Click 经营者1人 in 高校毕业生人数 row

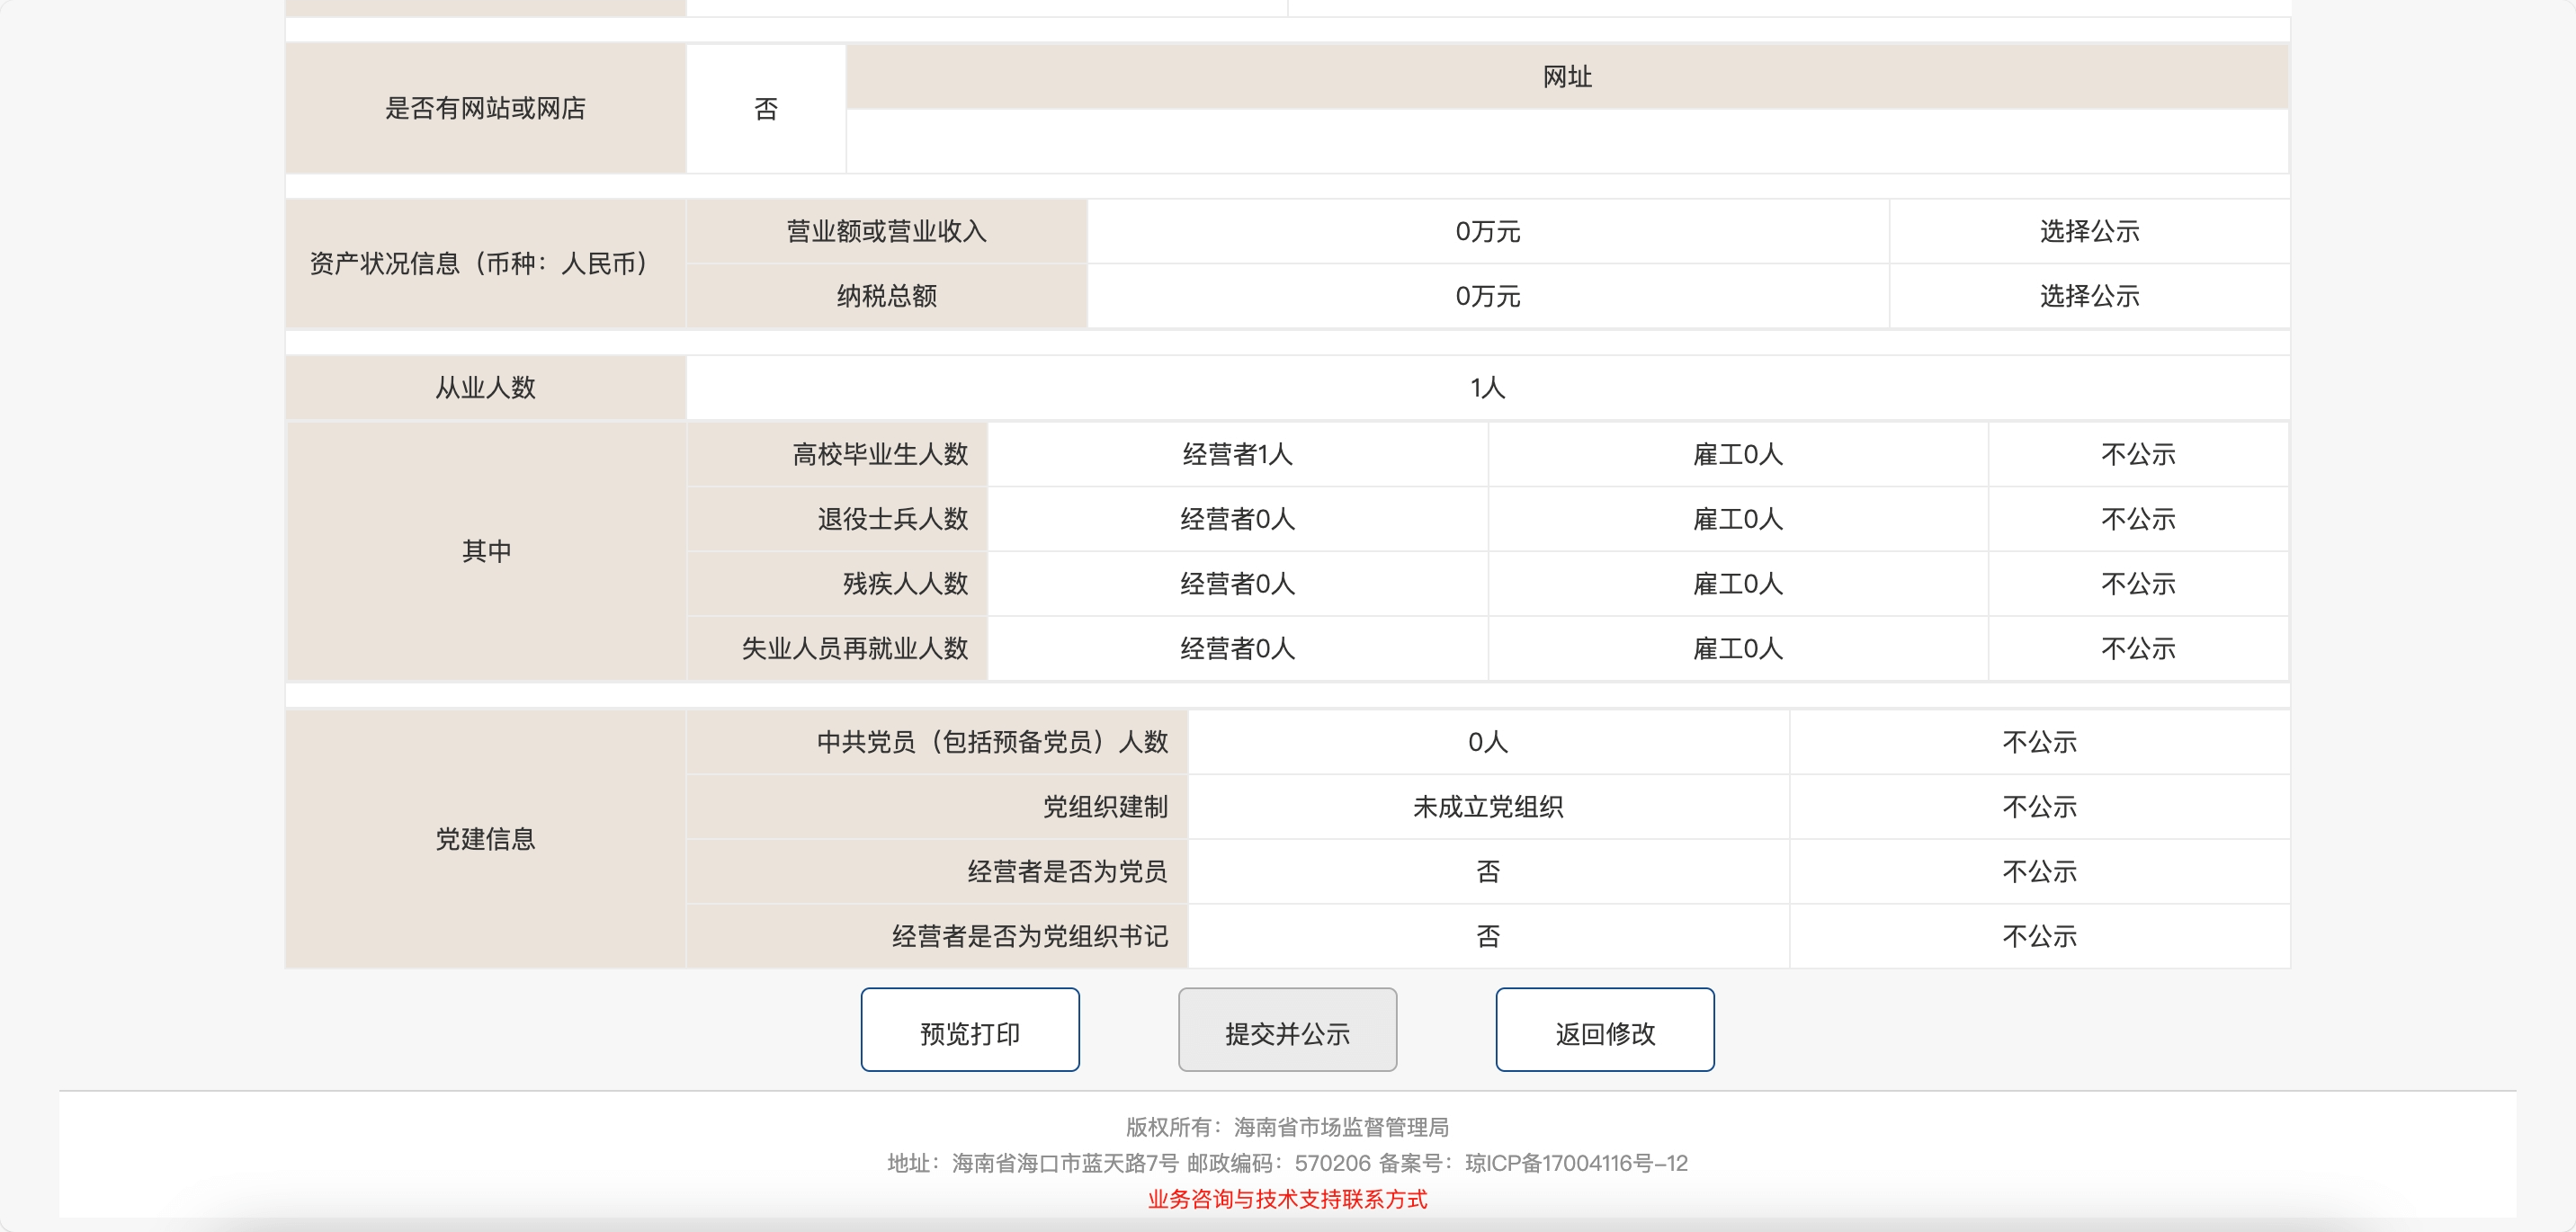point(1237,455)
